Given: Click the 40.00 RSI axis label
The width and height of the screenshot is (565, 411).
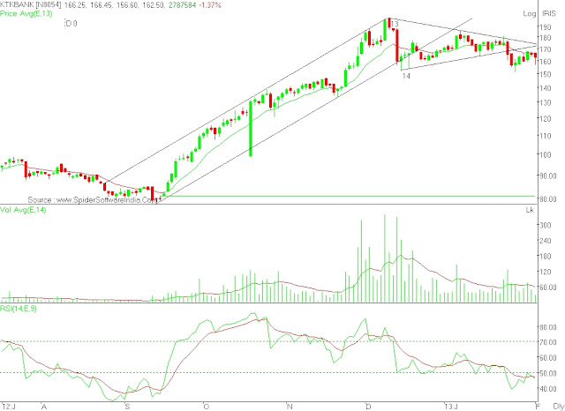Looking at the screenshot, I should click(x=548, y=389).
